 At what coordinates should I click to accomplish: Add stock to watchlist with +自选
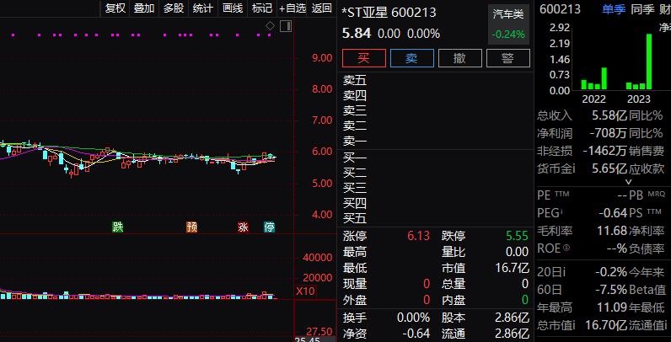pyautogui.click(x=291, y=8)
